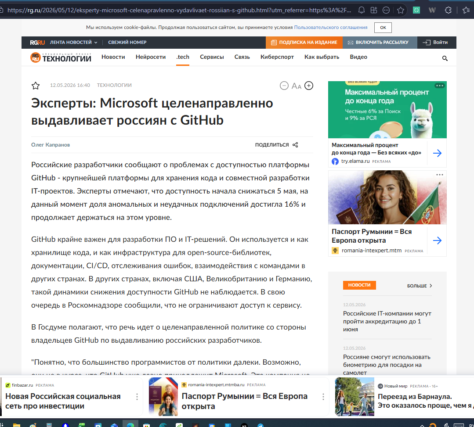Open the СВЕЖИЙ НОМЕР link
The height and width of the screenshot is (427, 474).
pos(127,43)
